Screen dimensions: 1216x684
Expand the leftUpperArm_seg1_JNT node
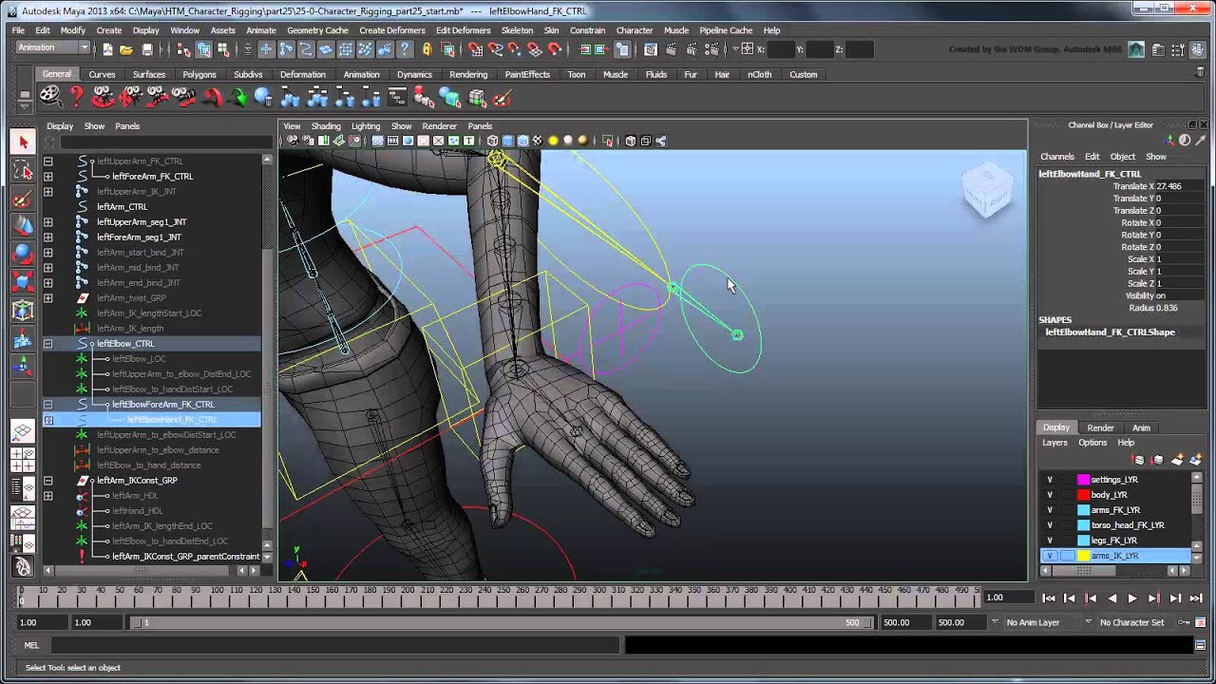click(47, 222)
